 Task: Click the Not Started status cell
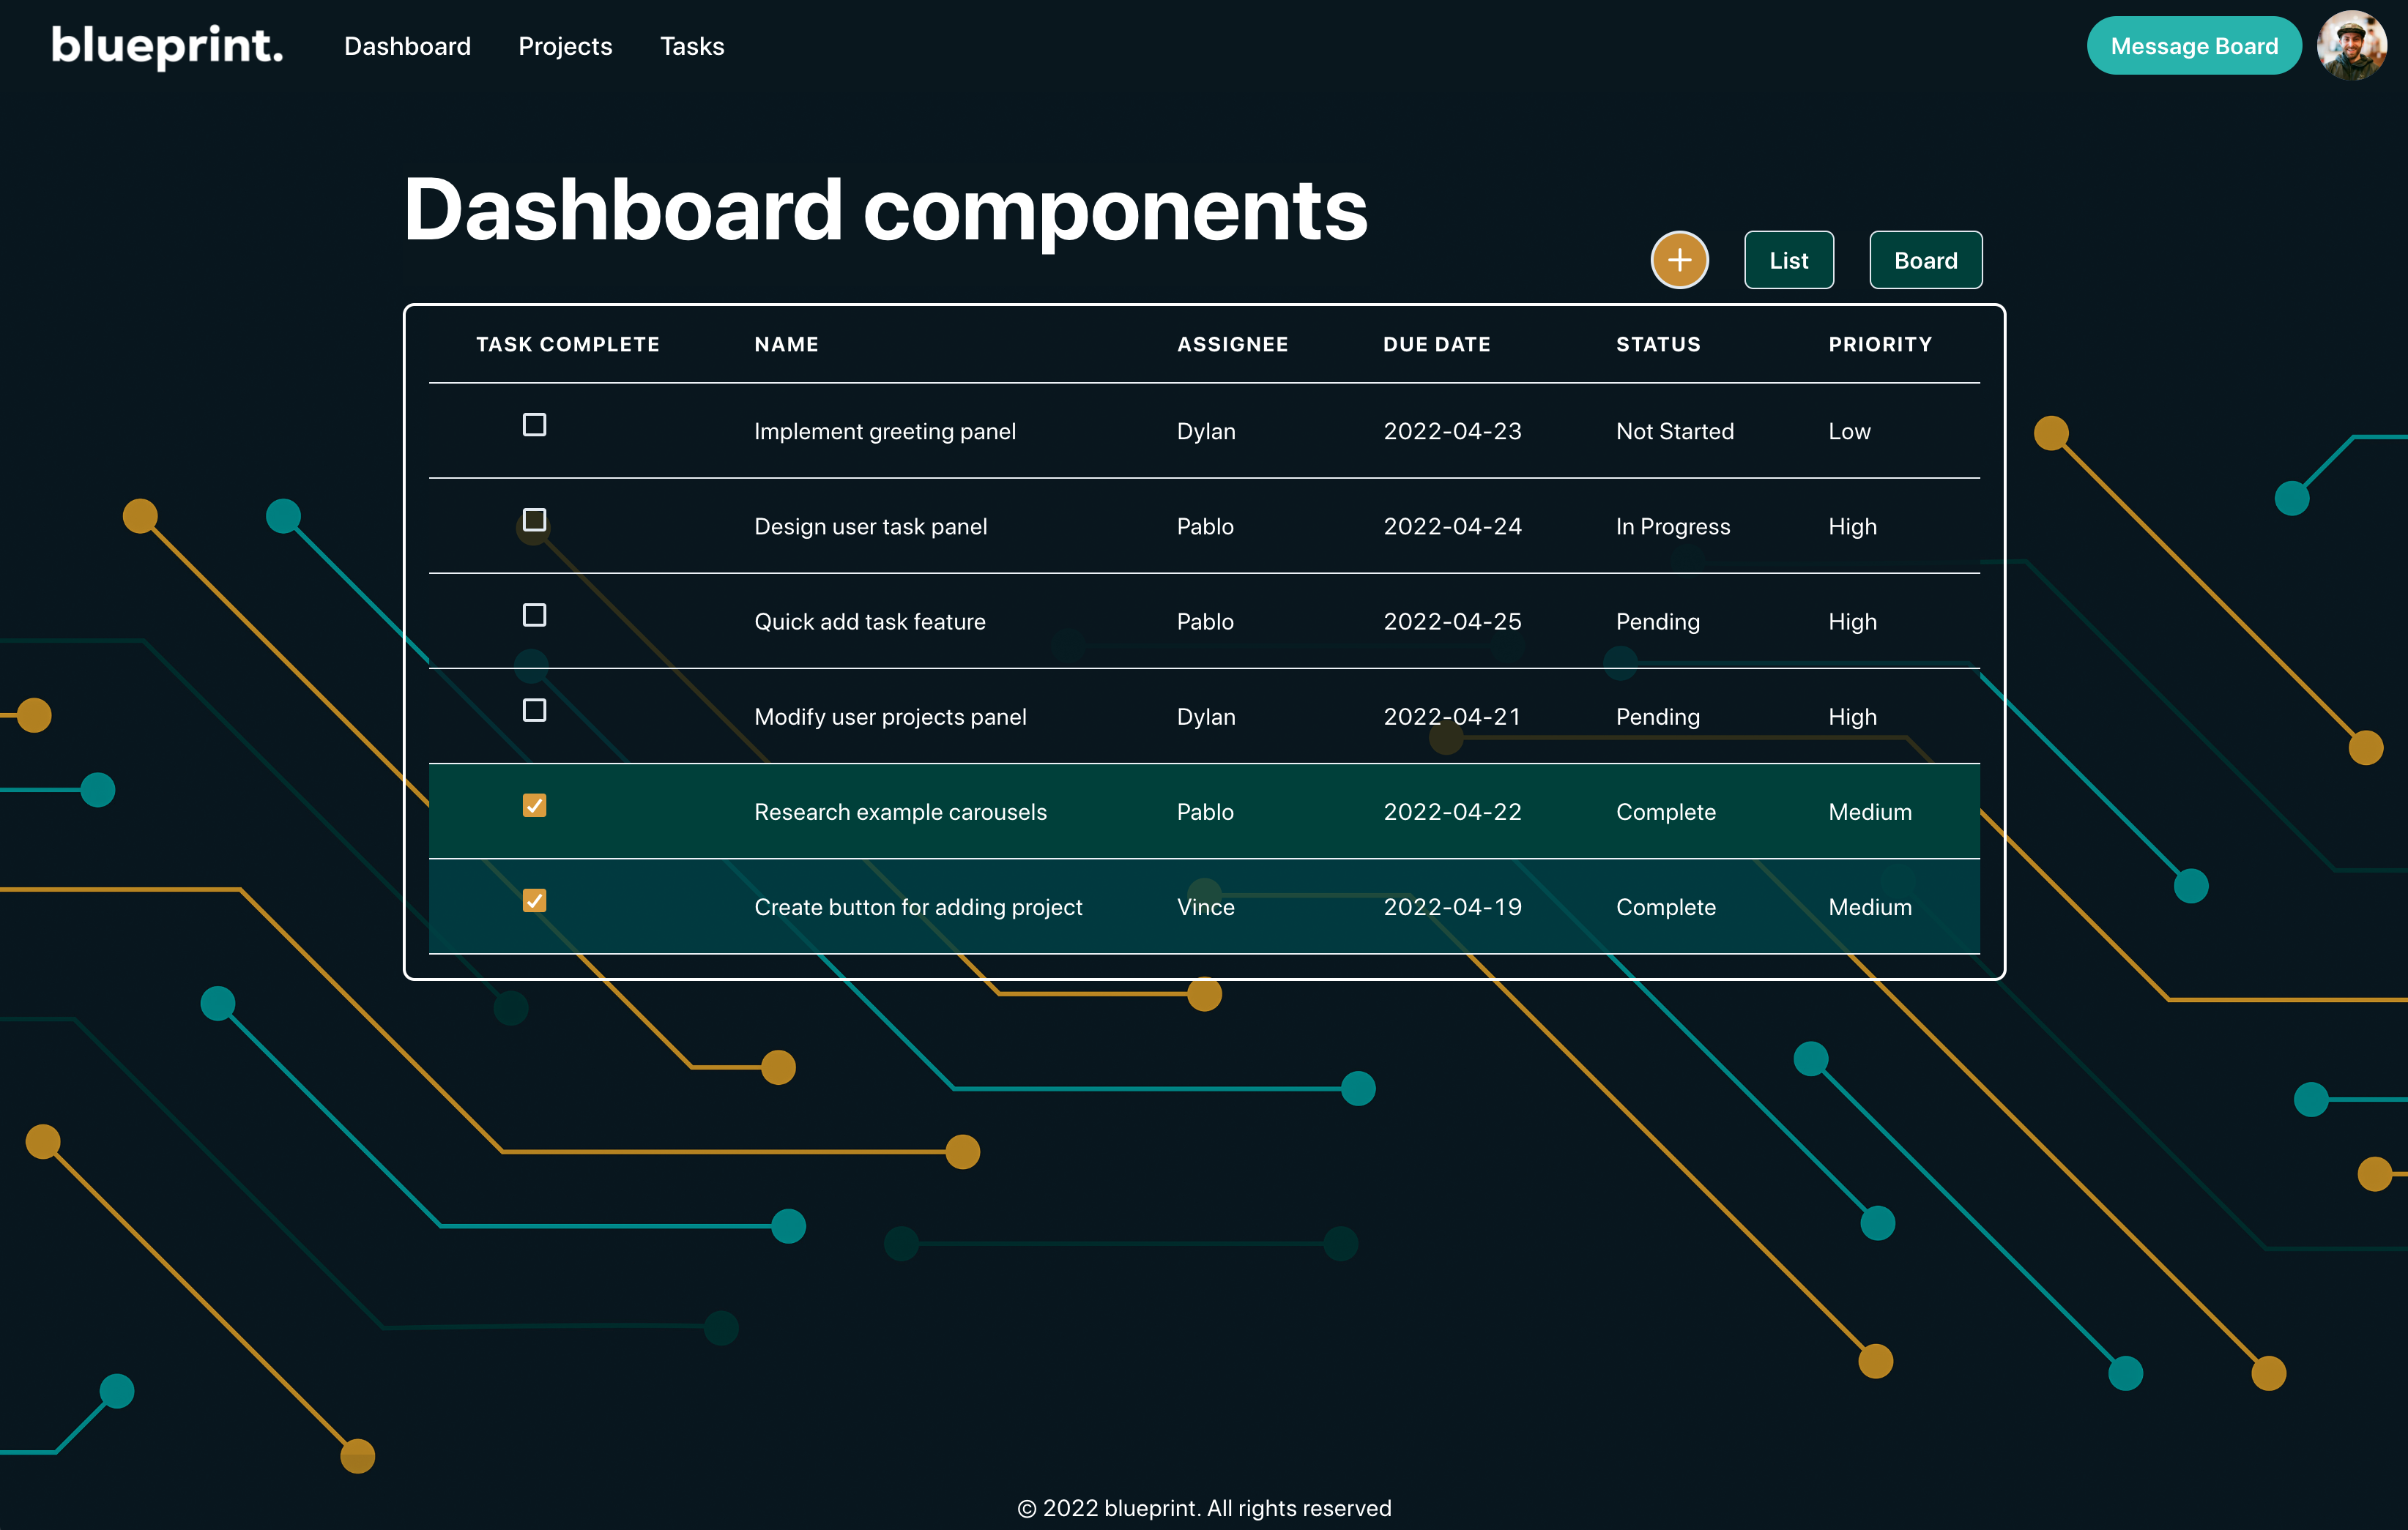click(x=1675, y=432)
